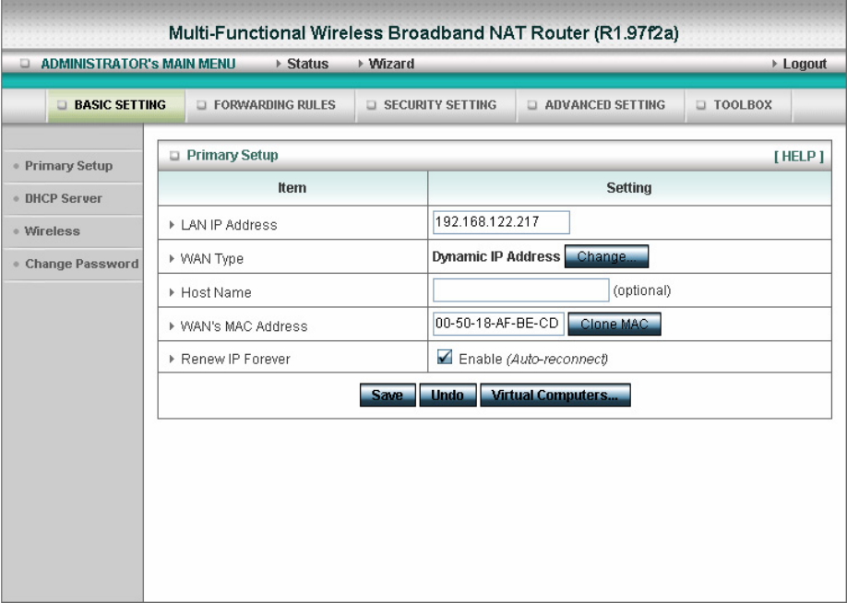The height and width of the screenshot is (603, 847).
Task: Click the Host Name input field
Action: tap(520, 290)
